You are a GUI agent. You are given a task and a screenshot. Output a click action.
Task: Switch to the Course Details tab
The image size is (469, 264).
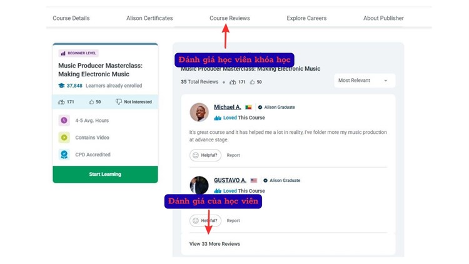[71, 18]
